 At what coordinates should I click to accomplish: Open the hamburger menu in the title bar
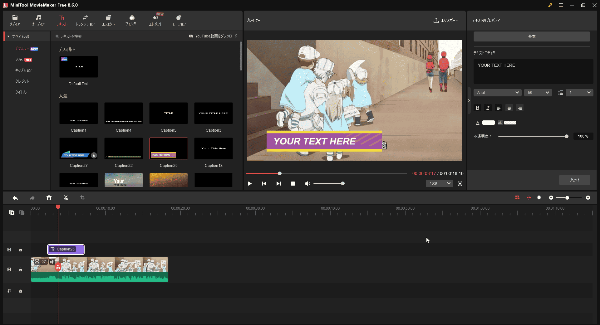[561, 5]
